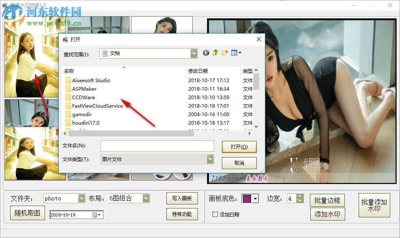Go up one folder level in Open dialog
400x238 pixels.
(215, 53)
